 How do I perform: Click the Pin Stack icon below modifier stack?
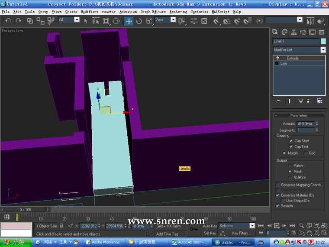tap(279, 101)
